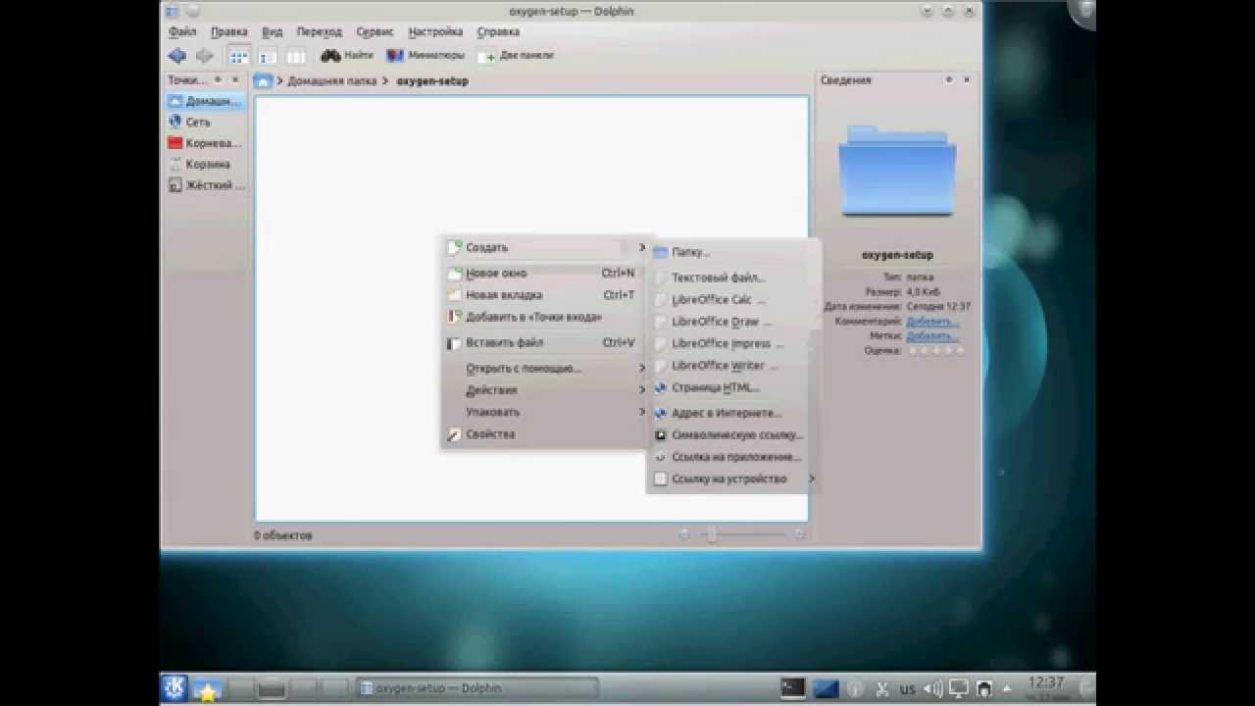Select oxygen-setup Dolphin taskbar entry
Viewport: 1255px width, 706px height.
tap(477, 688)
